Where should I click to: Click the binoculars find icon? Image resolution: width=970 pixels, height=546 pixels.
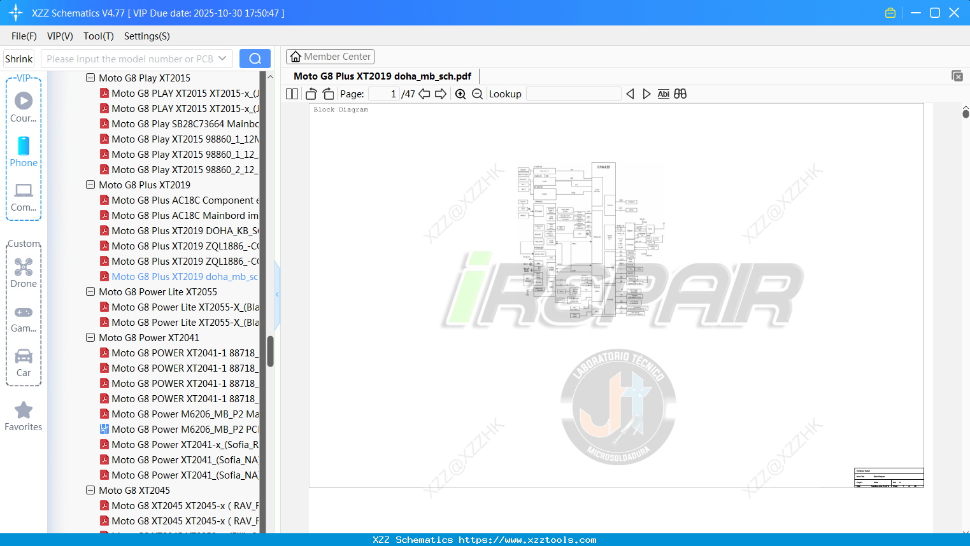point(680,94)
